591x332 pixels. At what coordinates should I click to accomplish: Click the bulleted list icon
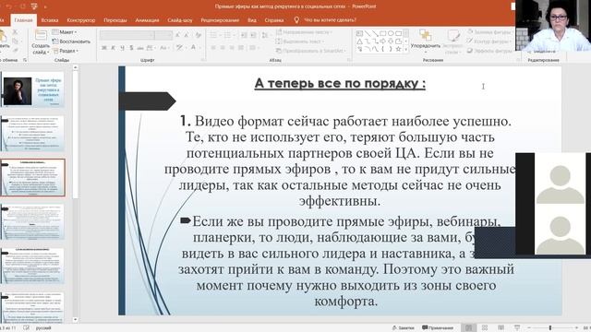pos(213,35)
